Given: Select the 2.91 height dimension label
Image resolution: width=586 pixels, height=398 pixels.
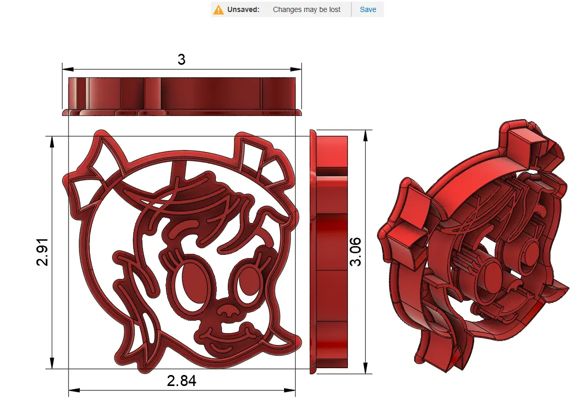Looking at the screenshot, I should (x=42, y=252).
